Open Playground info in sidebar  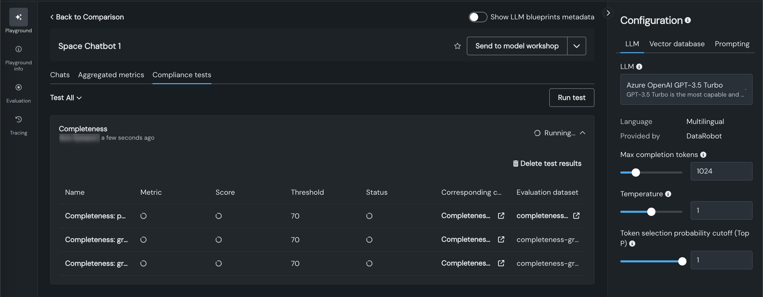18,49
